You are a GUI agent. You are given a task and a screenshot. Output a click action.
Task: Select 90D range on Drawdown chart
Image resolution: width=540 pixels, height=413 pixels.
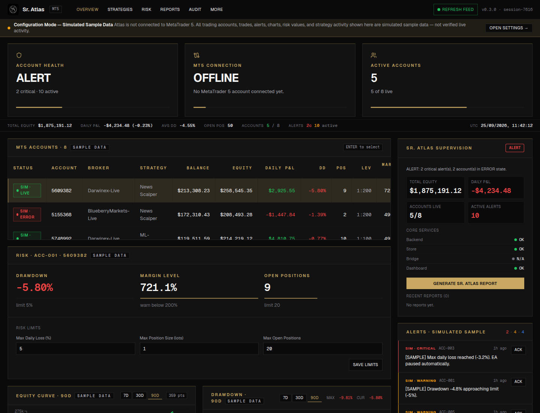coord(315,398)
